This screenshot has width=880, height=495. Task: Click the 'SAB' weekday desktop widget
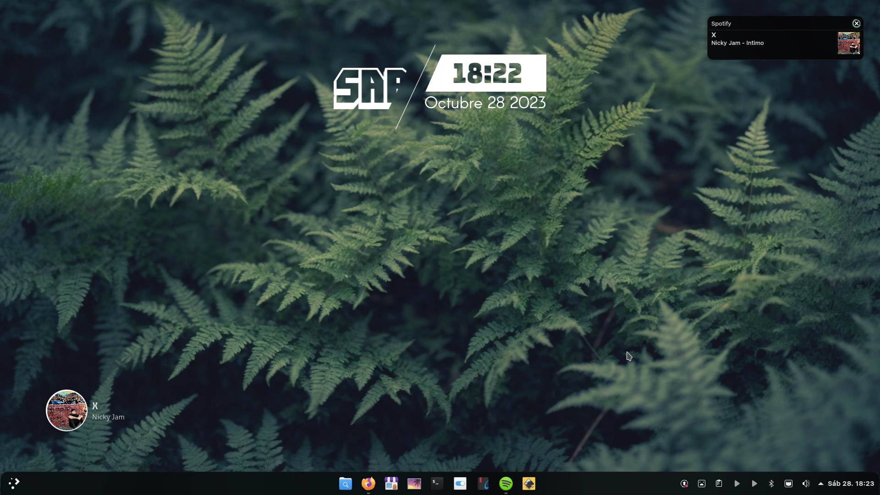[370, 88]
